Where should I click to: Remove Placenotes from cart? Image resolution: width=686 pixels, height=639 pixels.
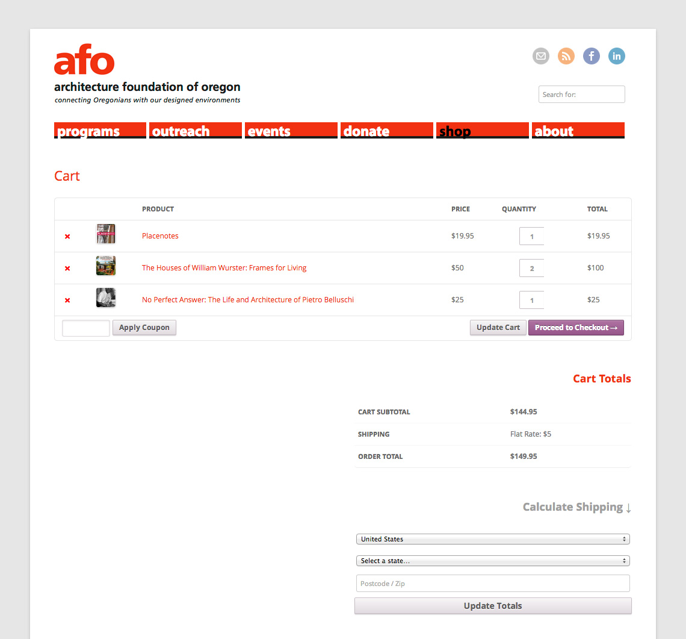coord(67,237)
